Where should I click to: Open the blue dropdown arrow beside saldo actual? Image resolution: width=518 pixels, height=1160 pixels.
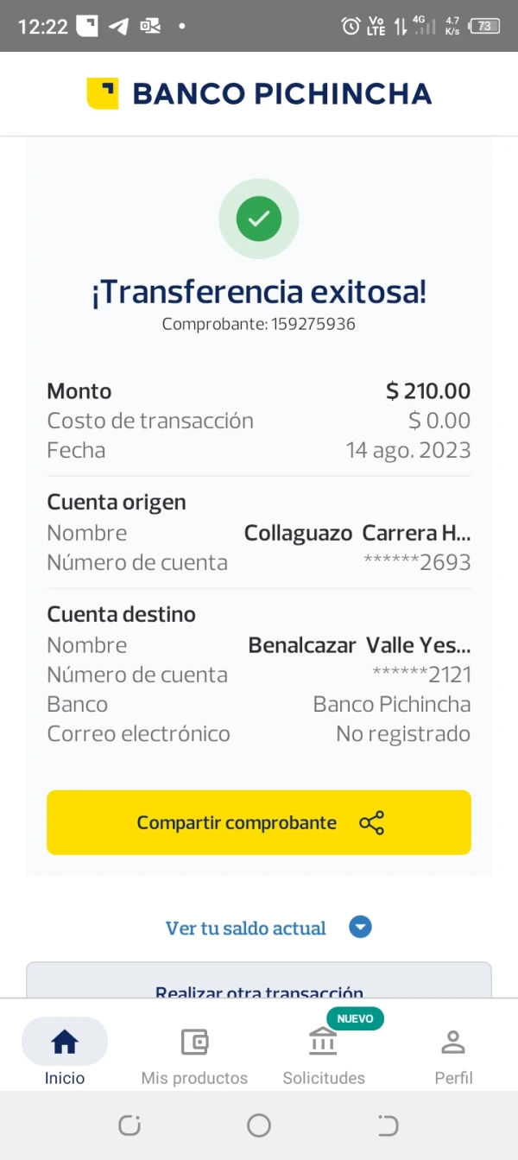click(360, 927)
